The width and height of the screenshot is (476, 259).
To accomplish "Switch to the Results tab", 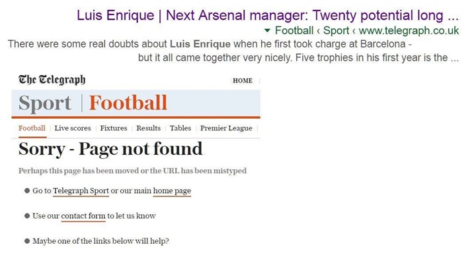I will coord(149,128).
